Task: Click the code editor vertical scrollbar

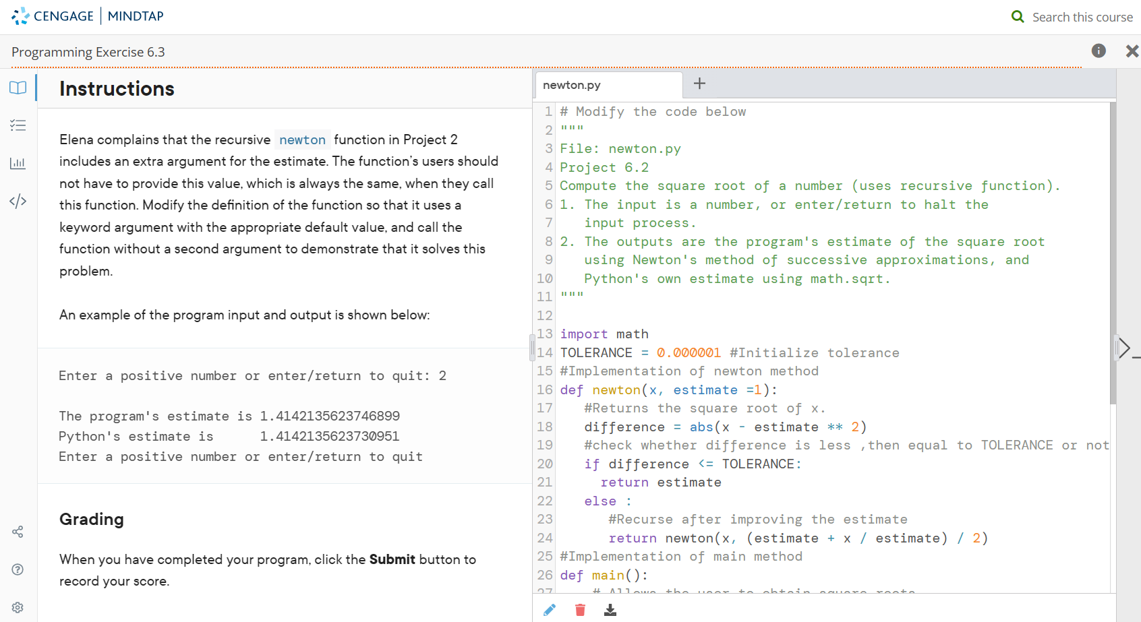Action: [1113, 253]
